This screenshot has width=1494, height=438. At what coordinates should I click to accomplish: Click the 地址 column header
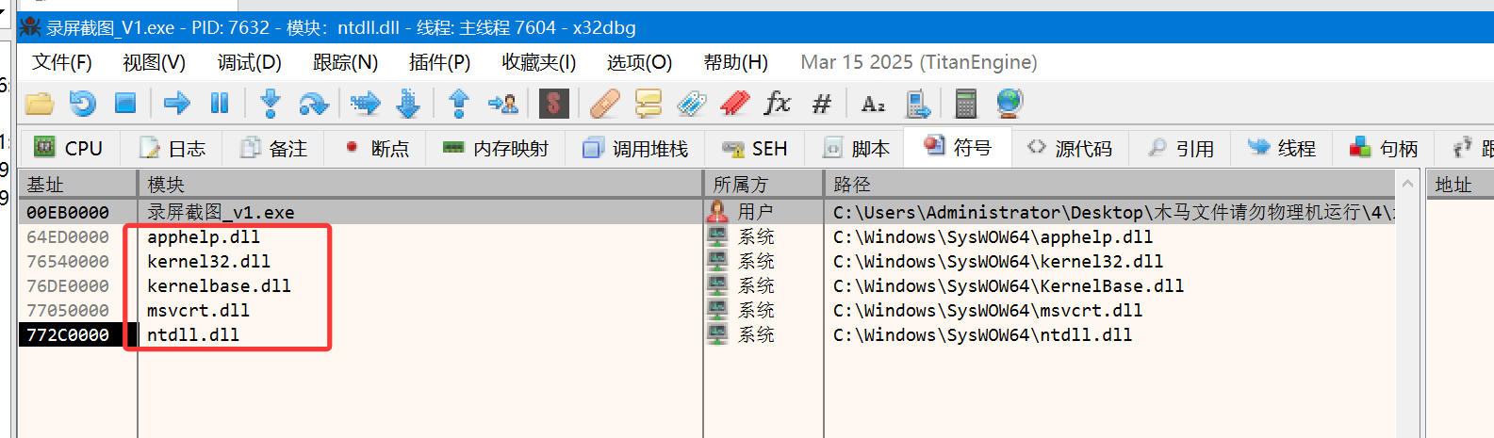pyautogui.click(x=1460, y=184)
